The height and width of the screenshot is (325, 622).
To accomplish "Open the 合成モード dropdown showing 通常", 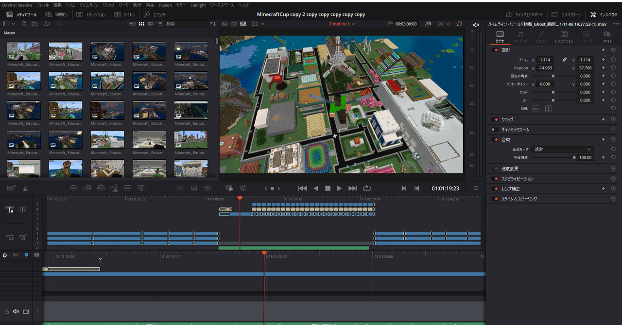I will click(x=562, y=149).
